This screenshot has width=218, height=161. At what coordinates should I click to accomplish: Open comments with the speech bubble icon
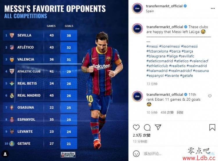147,127
